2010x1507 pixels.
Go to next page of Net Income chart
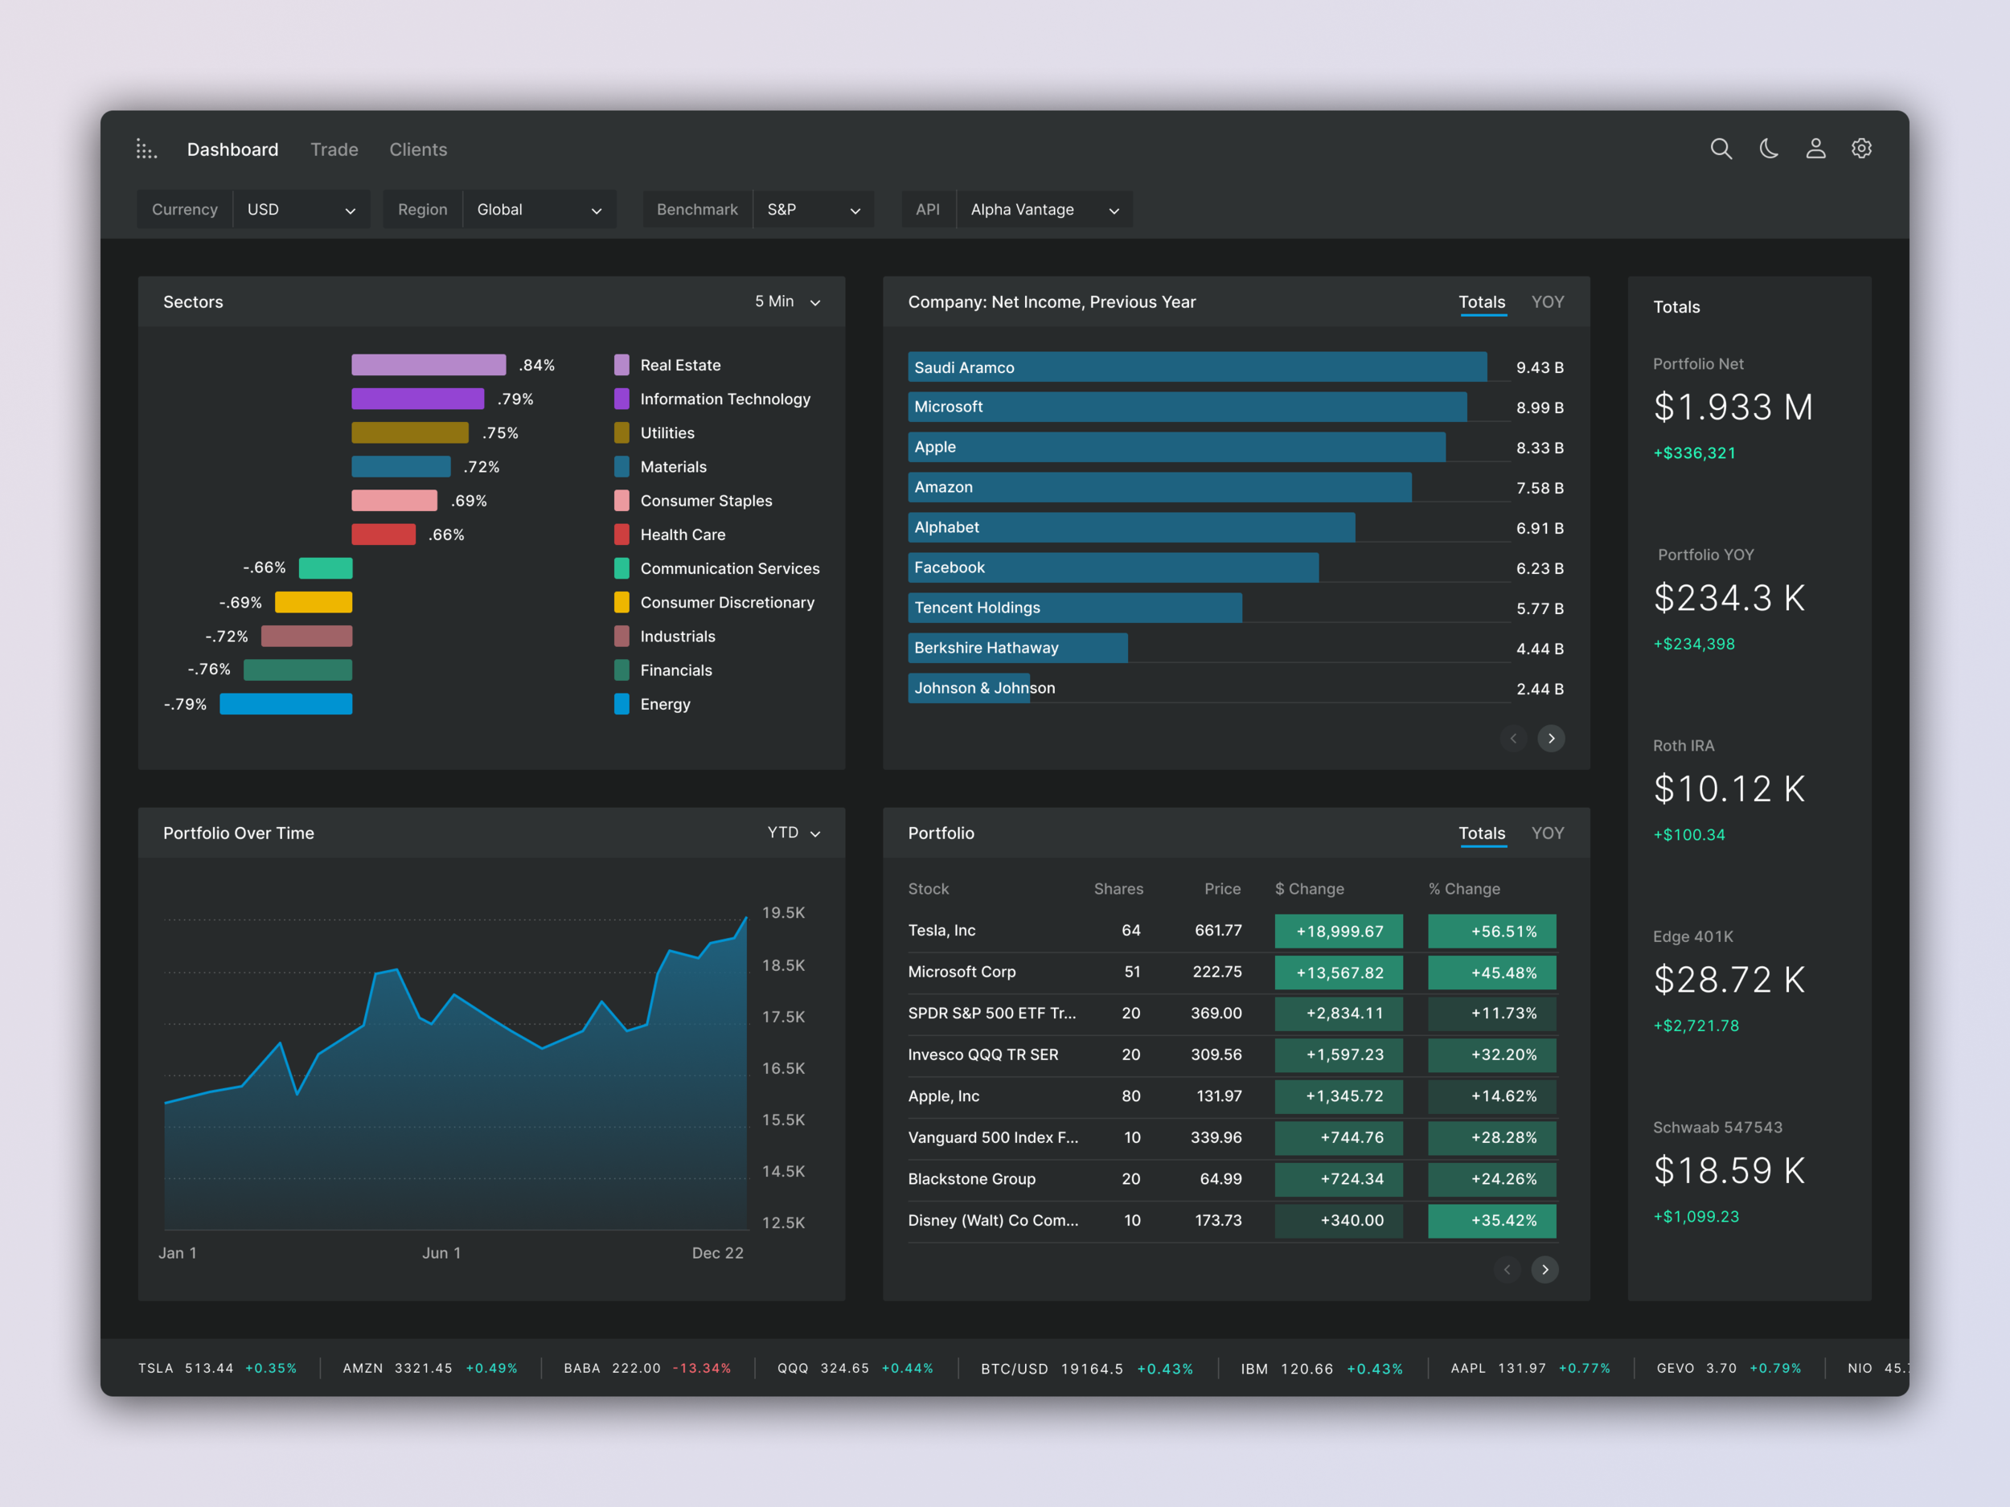1551,739
